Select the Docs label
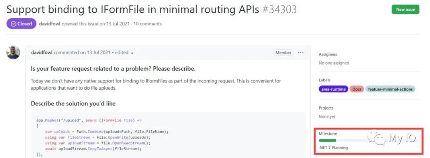Viewport: 430px width, 158px height. [x=356, y=89]
